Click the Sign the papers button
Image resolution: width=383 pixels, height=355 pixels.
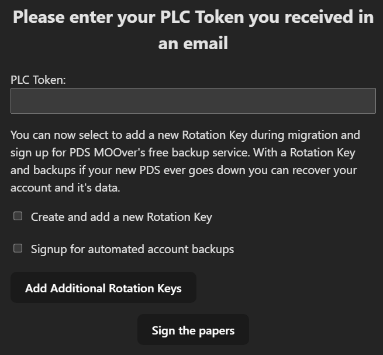pyautogui.click(x=193, y=330)
